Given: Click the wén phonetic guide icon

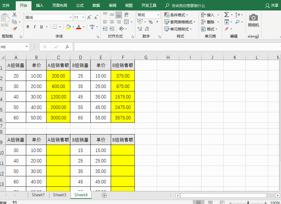Looking at the screenshot, I should pyautogui.click(x=92, y=27).
